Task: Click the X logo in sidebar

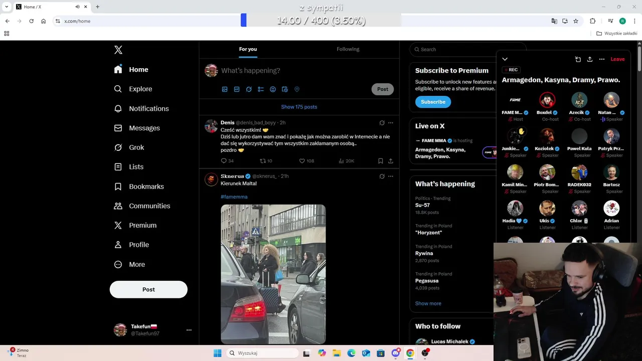Action: click(x=118, y=50)
